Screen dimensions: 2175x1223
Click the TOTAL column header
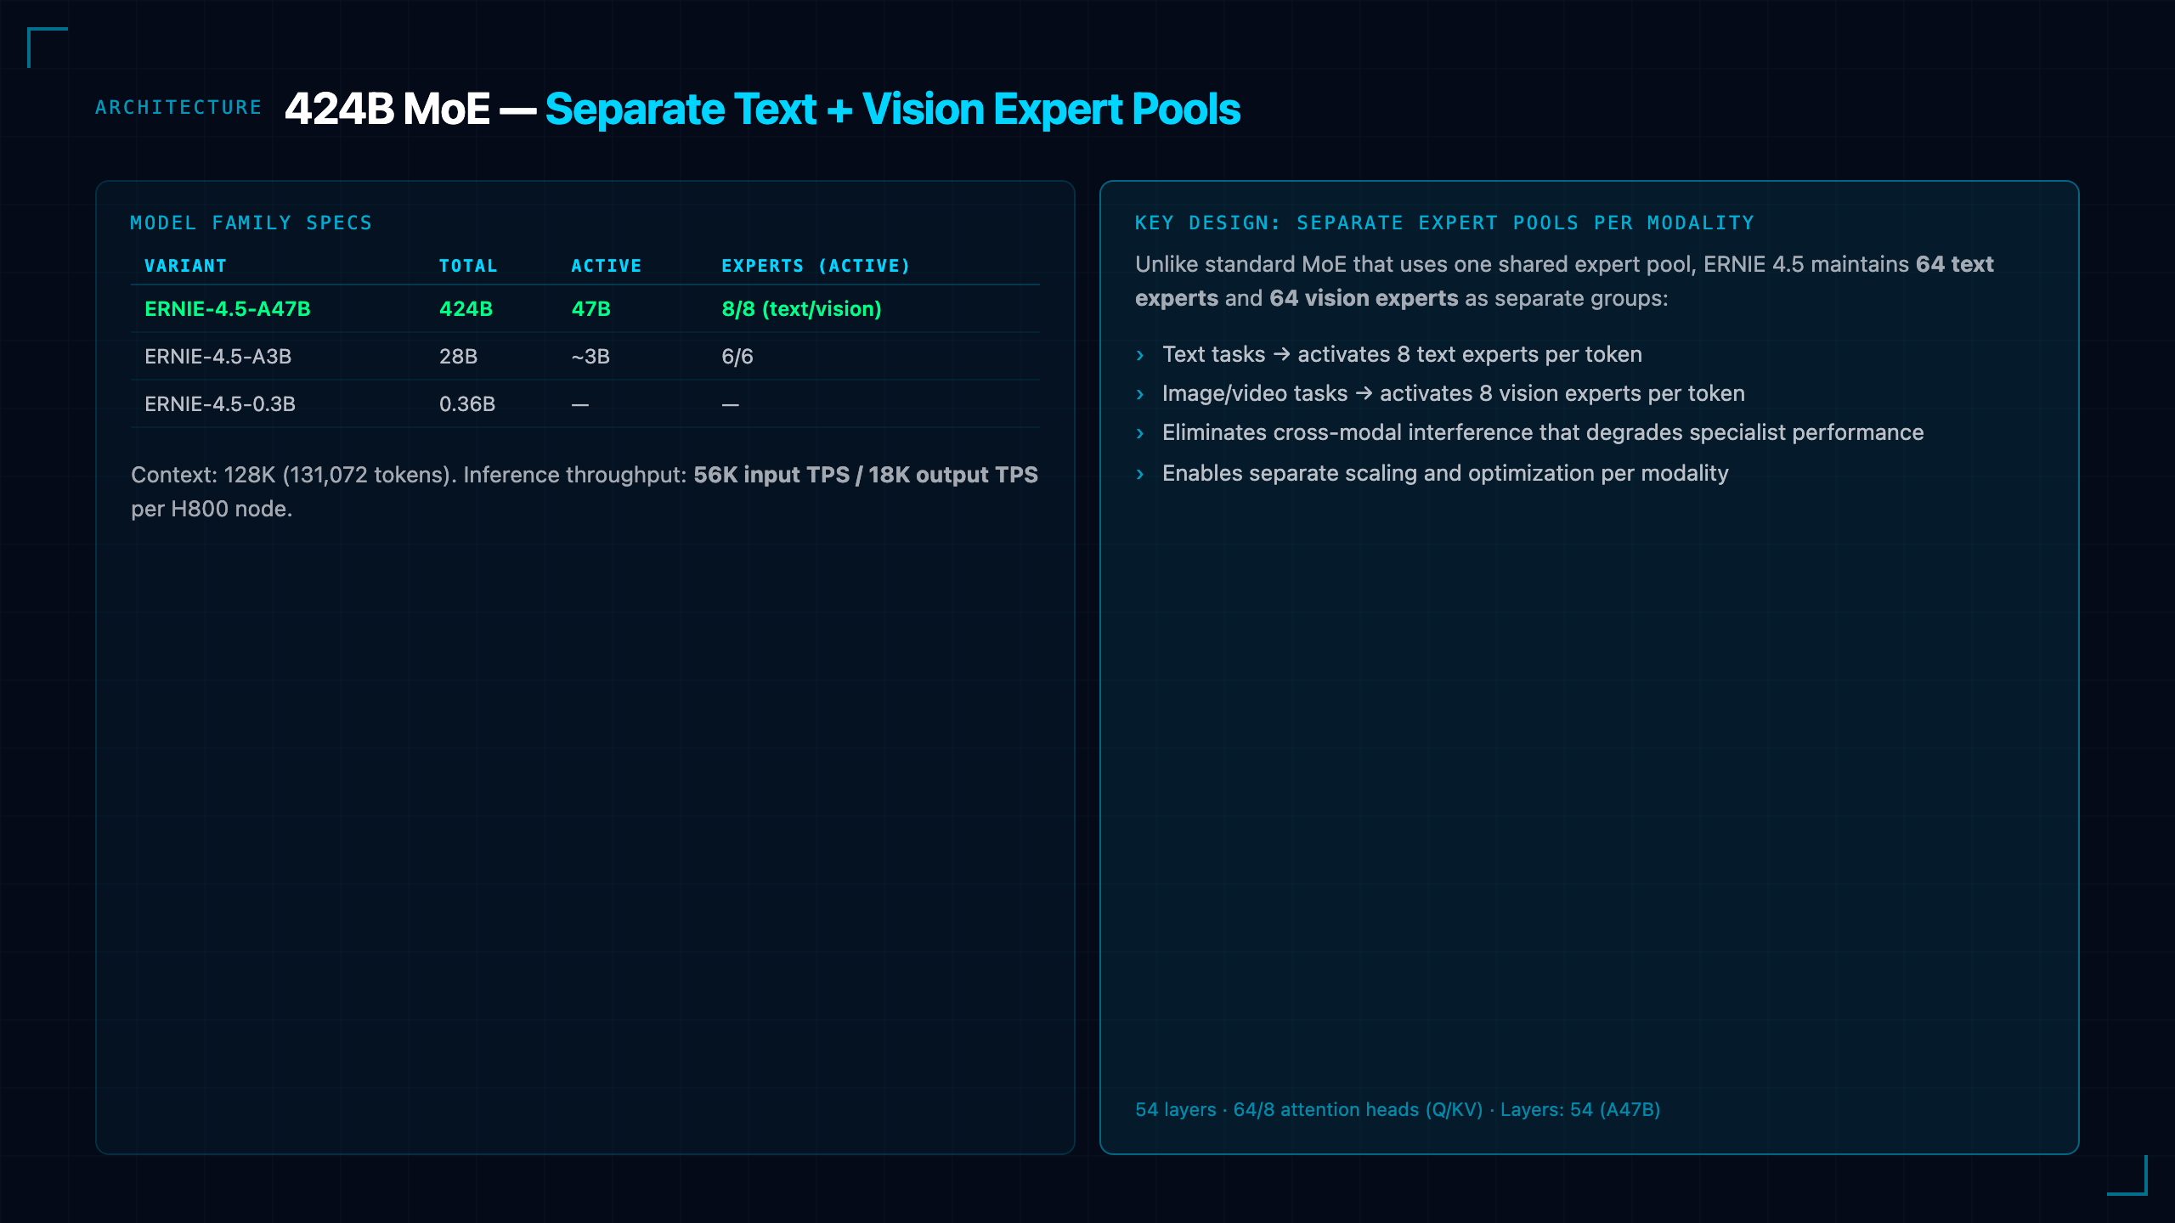tap(468, 266)
